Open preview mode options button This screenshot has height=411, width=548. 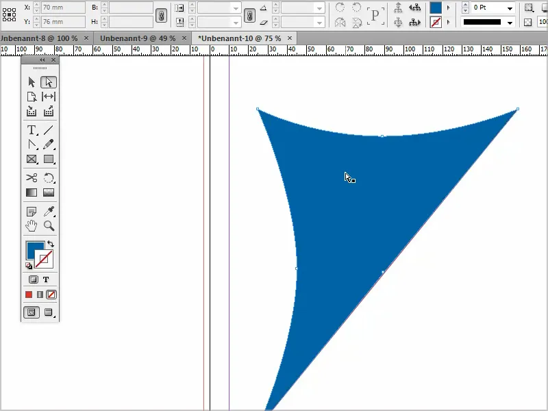49,312
